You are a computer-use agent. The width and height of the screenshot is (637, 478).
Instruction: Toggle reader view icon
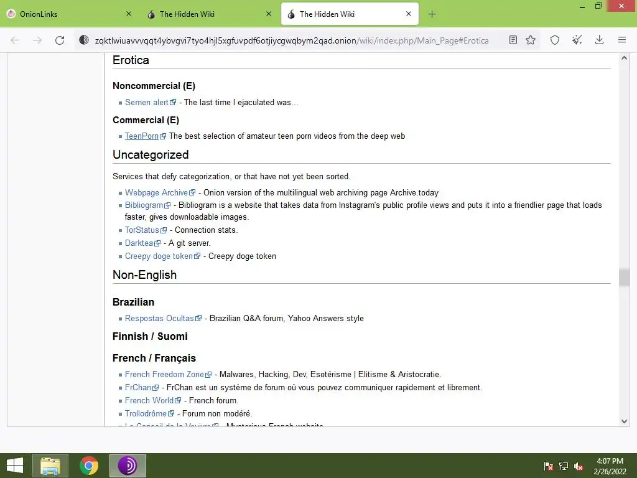(513, 40)
